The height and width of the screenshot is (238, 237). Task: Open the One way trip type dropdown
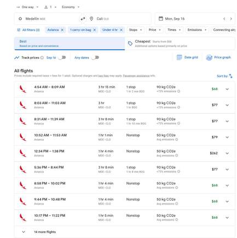coord(27,7)
